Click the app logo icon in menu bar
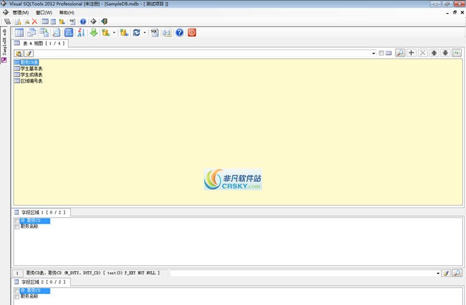 coord(6,12)
